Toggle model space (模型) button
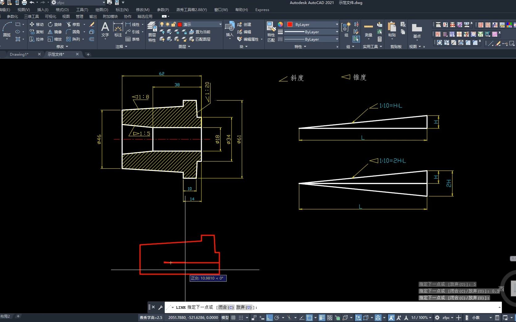 (225, 317)
